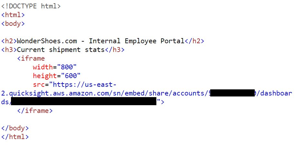This screenshot has height=161, width=295.
Task: Click the redacted dashboard ID black bar
Action: 84,101
